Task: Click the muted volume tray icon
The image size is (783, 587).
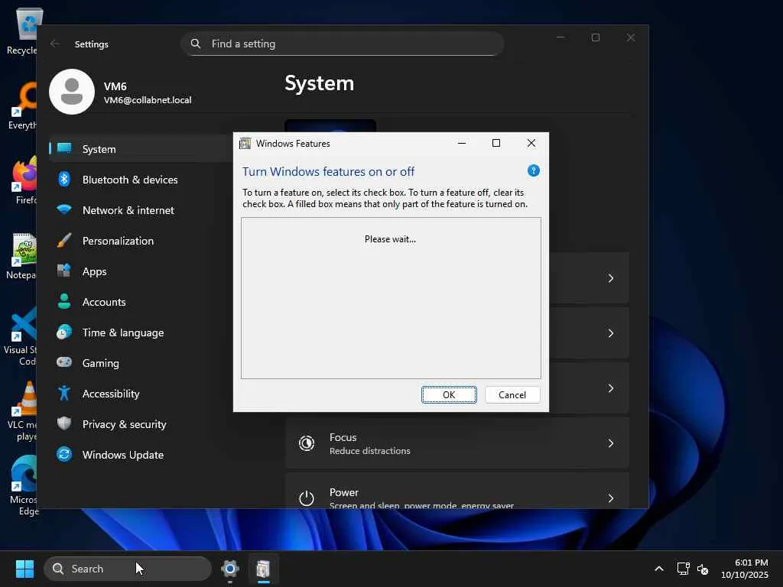Action: [x=703, y=569]
